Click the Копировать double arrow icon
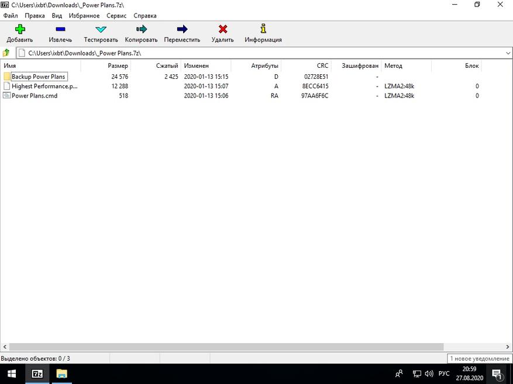 pos(142,29)
